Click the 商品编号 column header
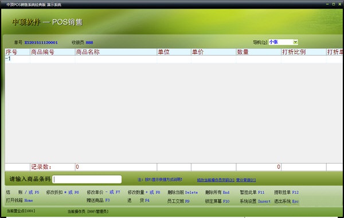The image size is (344, 218). [53, 52]
